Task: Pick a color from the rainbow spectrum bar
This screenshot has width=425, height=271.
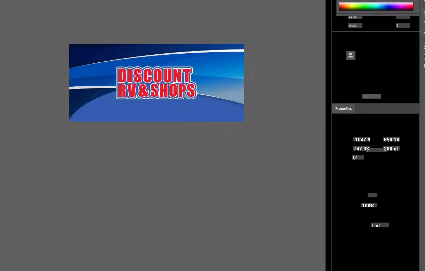Action: tap(376, 6)
